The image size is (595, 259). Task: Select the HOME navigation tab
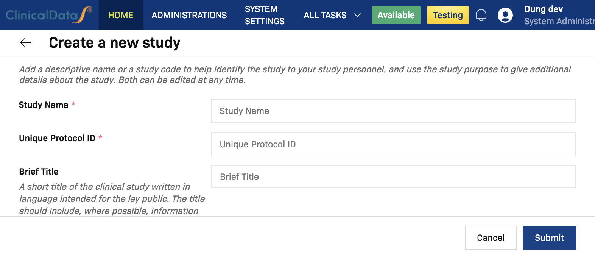pyautogui.click(x=120, y=15)
